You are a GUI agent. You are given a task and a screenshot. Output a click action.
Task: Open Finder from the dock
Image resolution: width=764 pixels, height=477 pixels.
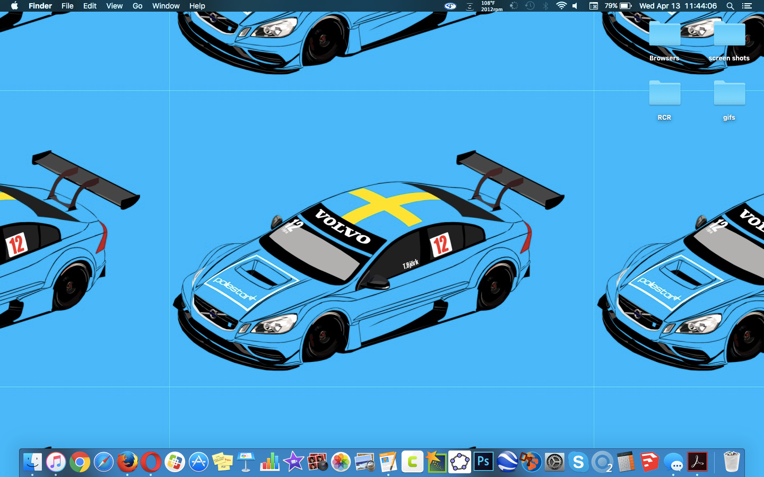pos(33,462)
